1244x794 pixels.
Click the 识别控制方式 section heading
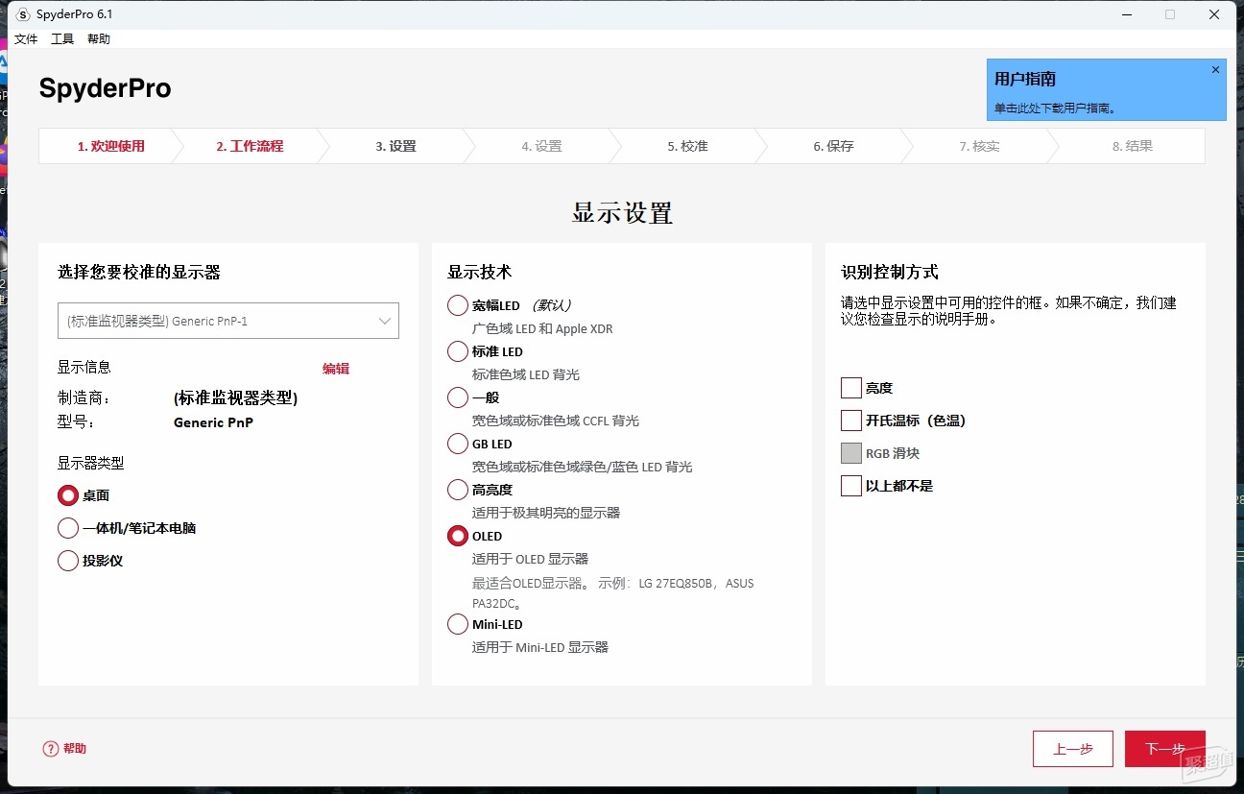(x=890, y=272)
